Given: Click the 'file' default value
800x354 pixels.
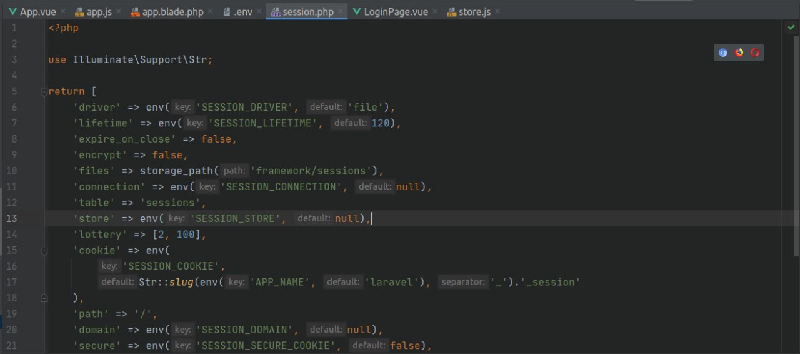Looking at the screenshot, I should (x=366, y=107).
